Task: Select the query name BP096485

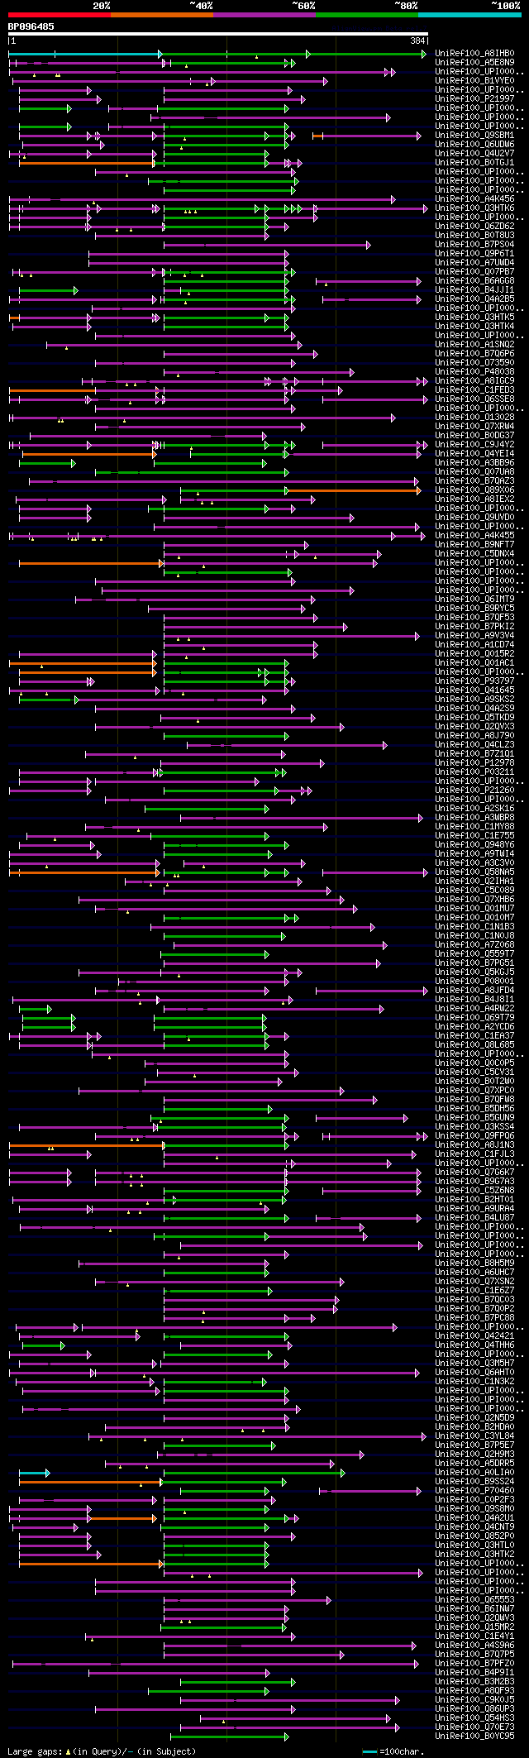Action: (31, 26)
